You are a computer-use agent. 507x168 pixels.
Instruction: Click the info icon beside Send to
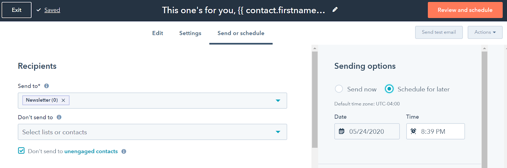click(47, 86)
